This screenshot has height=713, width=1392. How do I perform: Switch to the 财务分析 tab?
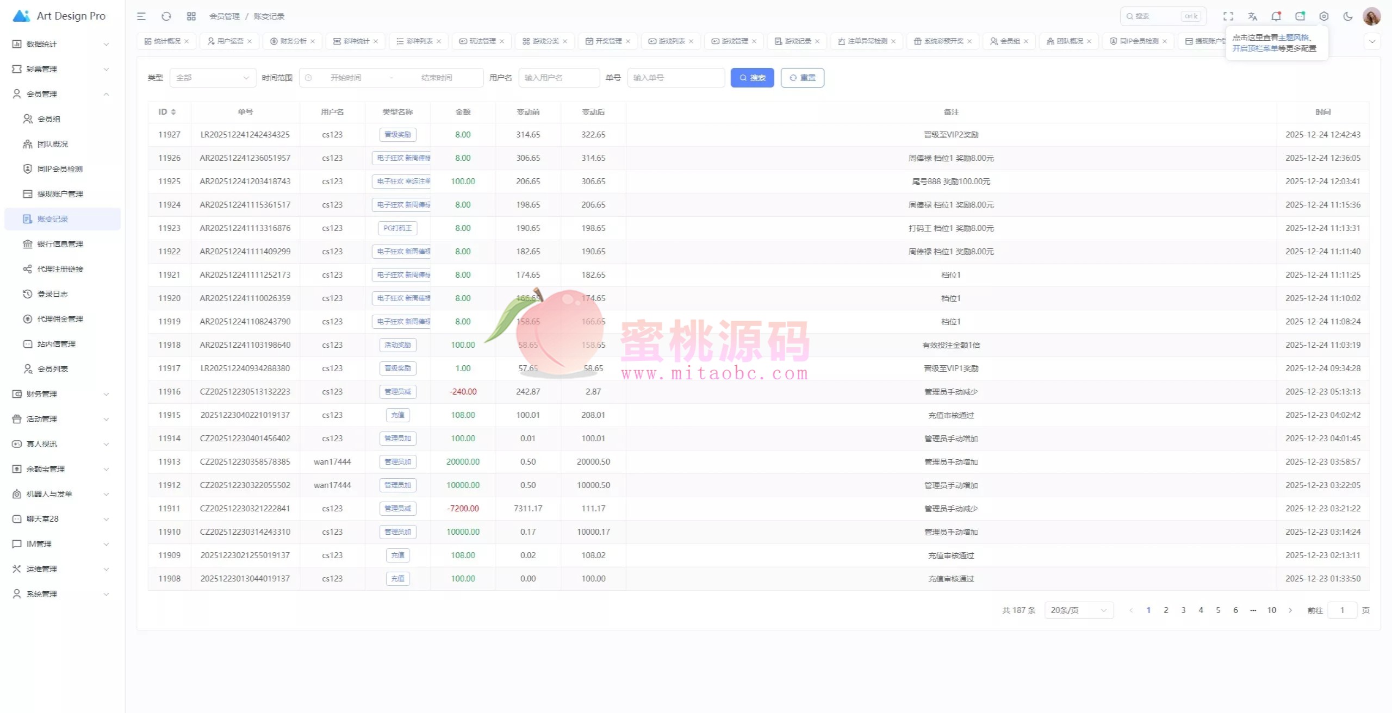(x=293, y=41)
